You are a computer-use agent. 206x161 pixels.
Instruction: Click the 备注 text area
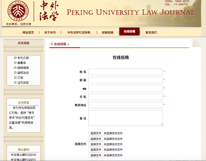point(126,118)
